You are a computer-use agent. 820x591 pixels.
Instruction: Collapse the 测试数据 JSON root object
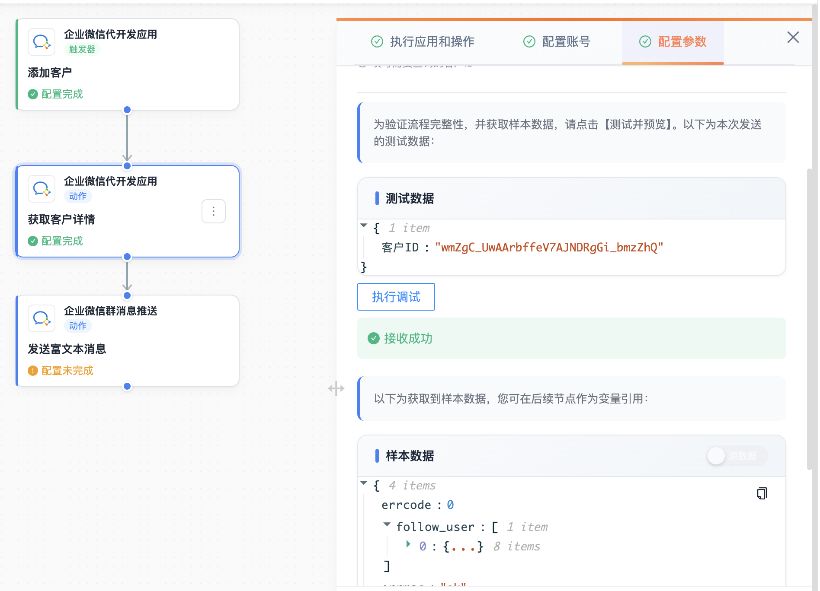[364, 225]
